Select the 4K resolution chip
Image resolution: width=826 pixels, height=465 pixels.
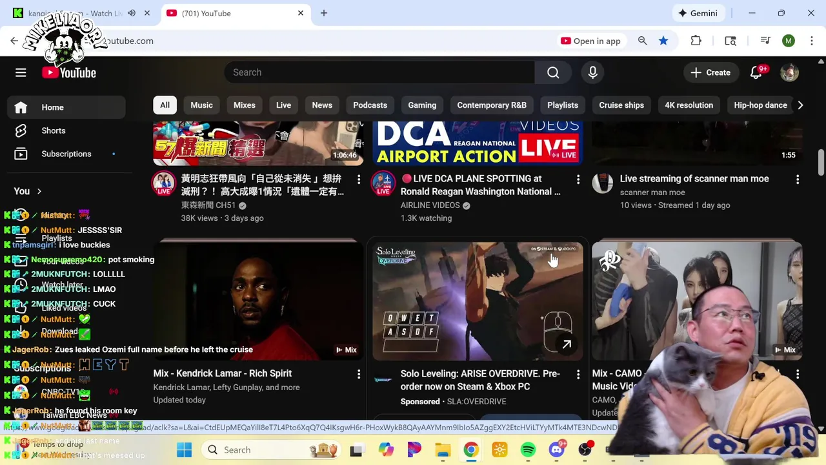tap(689, 105)
